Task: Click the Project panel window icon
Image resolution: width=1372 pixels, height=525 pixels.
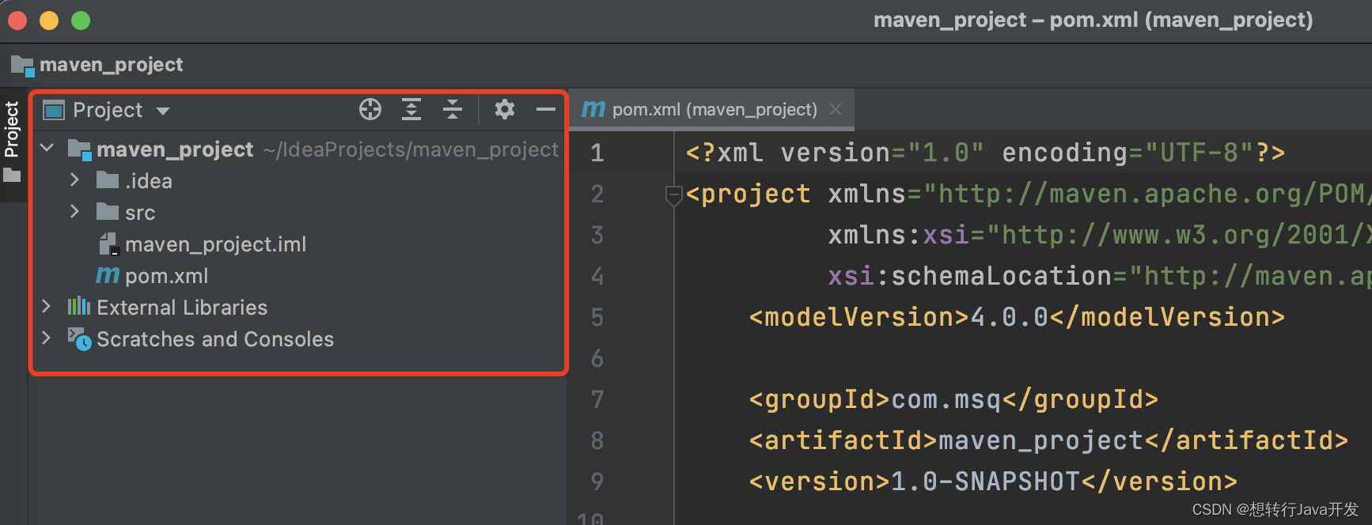Action: coord(53,110)
